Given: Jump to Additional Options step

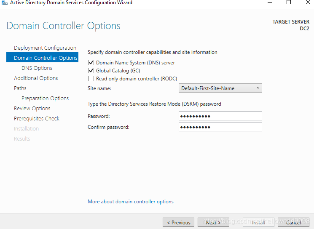Looking at the screenshot, I should (36, 78).
